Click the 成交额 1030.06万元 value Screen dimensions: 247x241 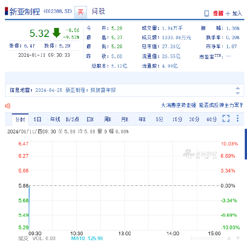pos(176,37)
